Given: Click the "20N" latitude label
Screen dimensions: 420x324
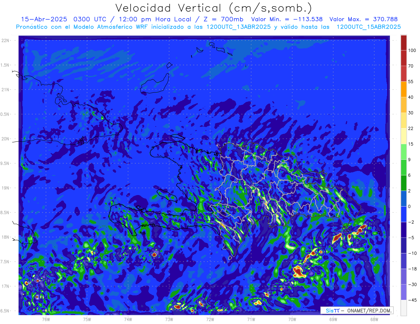Looking at the screenshot, I should pyautogui.click(x=5, y=139).
